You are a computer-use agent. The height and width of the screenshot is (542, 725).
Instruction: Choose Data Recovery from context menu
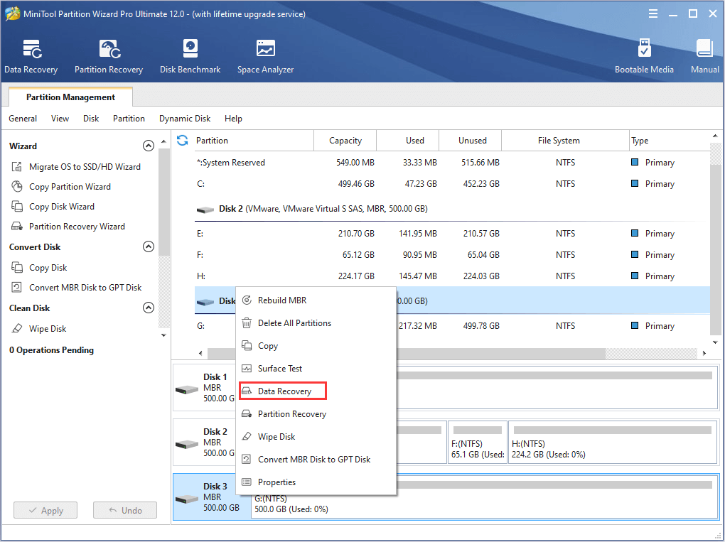point(283,391)
